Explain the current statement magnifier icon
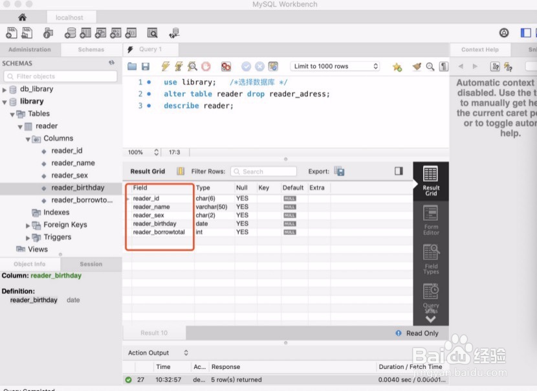537x391 pixels. [192, 66]
